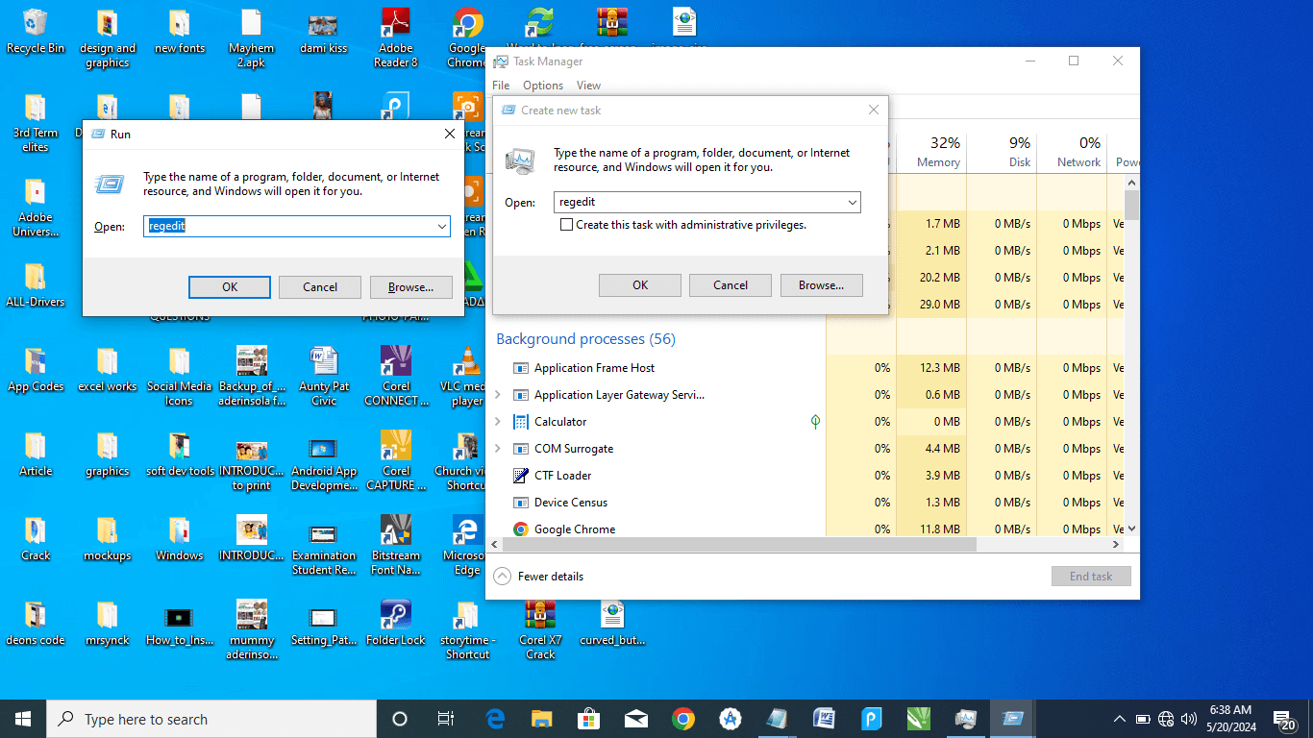Open the Run dialog's Open field dropdown
The height and width of the screenshot is (738, 1313).
click(x=441, y=226)
